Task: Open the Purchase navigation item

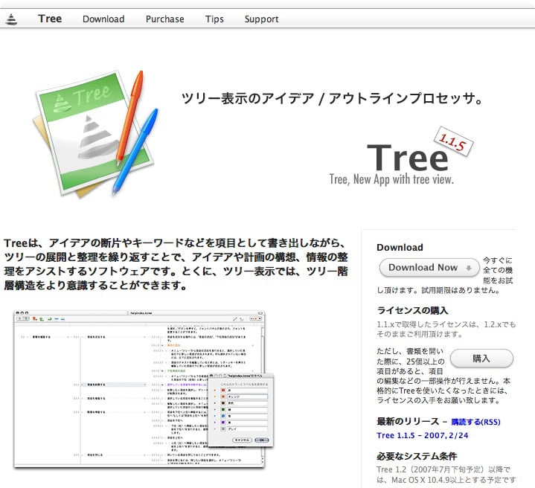Action: 164,19
